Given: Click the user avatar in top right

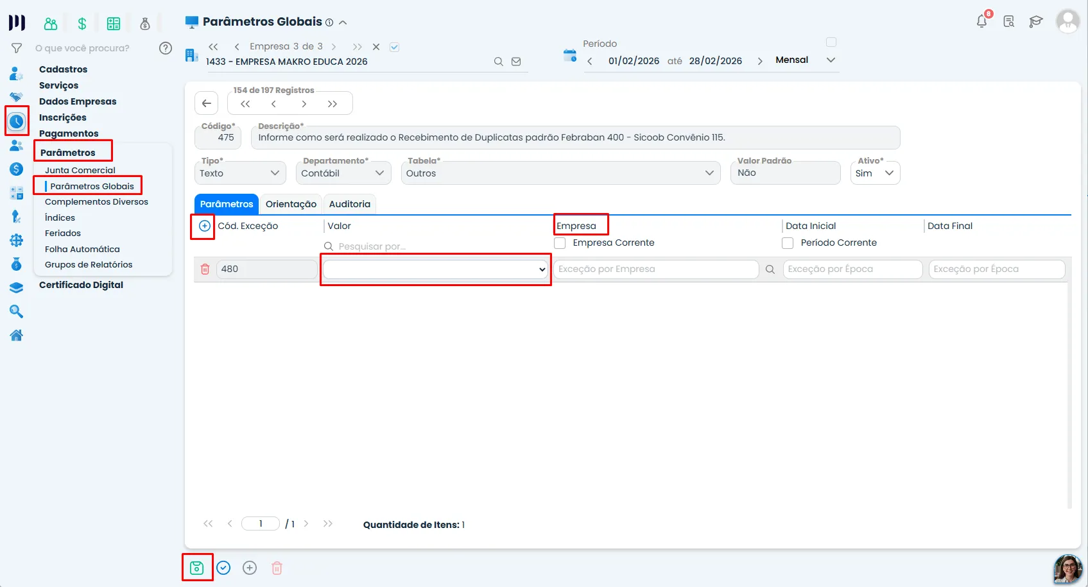Looking at the screenshot, I should click(1068, 22).
